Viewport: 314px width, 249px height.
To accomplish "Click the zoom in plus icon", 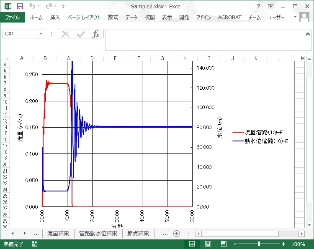I will click(283, 244).
